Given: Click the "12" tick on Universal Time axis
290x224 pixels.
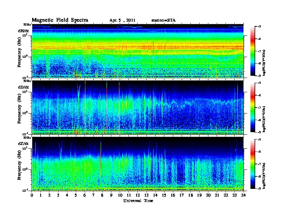Looking at the screenshot, I should tap(138, 195).
